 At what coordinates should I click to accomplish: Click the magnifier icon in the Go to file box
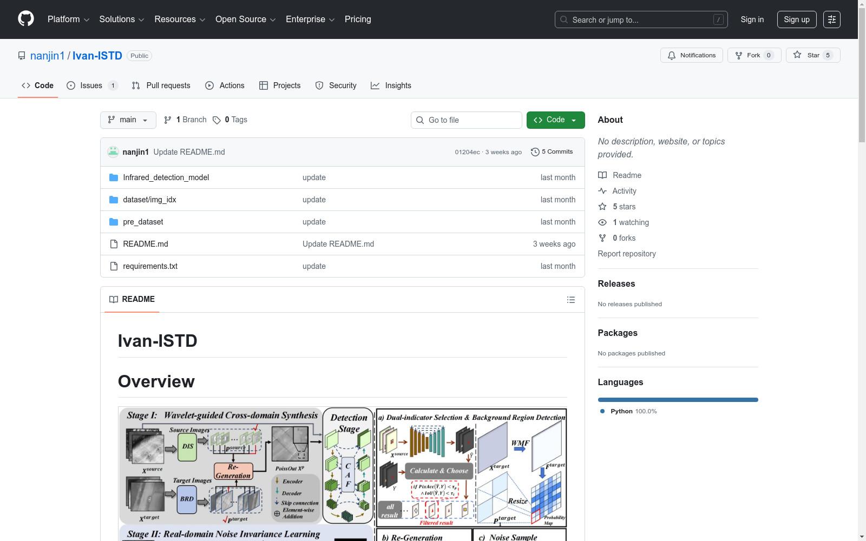[x=420, y=120]
